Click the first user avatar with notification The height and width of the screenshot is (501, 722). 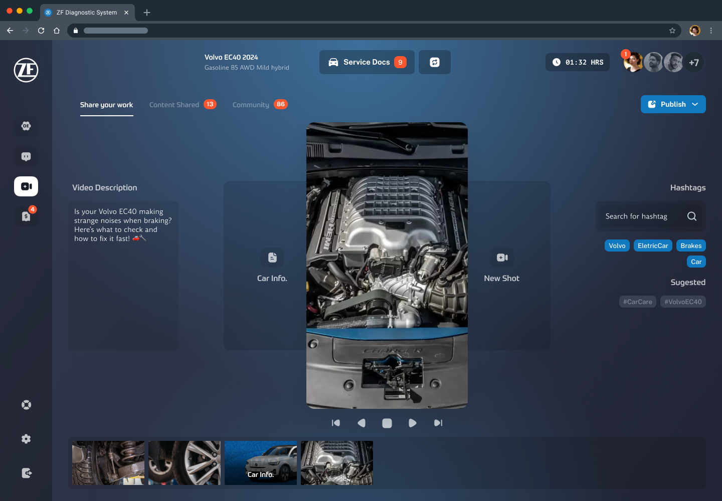click(x=633, y=62)
